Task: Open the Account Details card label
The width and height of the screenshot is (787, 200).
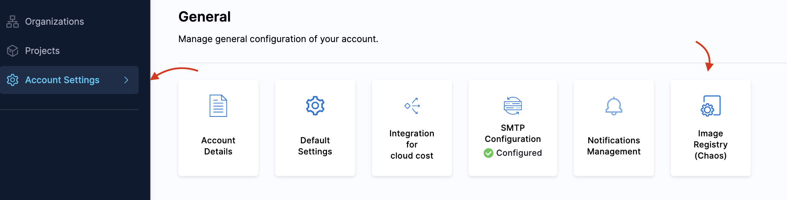Action: (x=218, y=146)
